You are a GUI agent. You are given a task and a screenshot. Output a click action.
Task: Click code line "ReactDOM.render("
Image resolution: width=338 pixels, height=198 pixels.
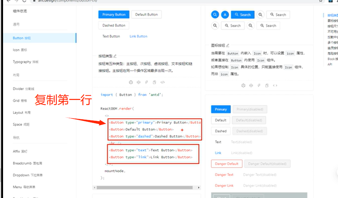117,109
